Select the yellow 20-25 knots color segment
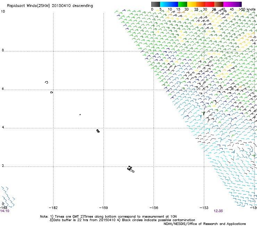This screenshot has height=226, width=257. pyautogui.click(x=192, y=4)
